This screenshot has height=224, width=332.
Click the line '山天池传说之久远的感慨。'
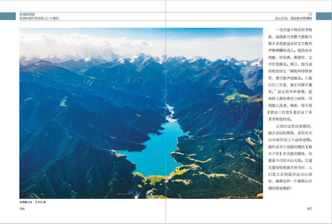290,140
